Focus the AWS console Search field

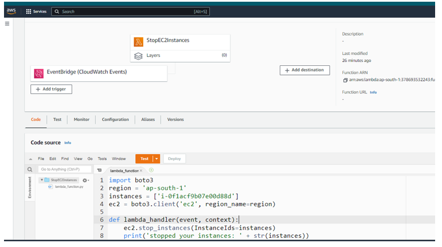click(130, 11)
